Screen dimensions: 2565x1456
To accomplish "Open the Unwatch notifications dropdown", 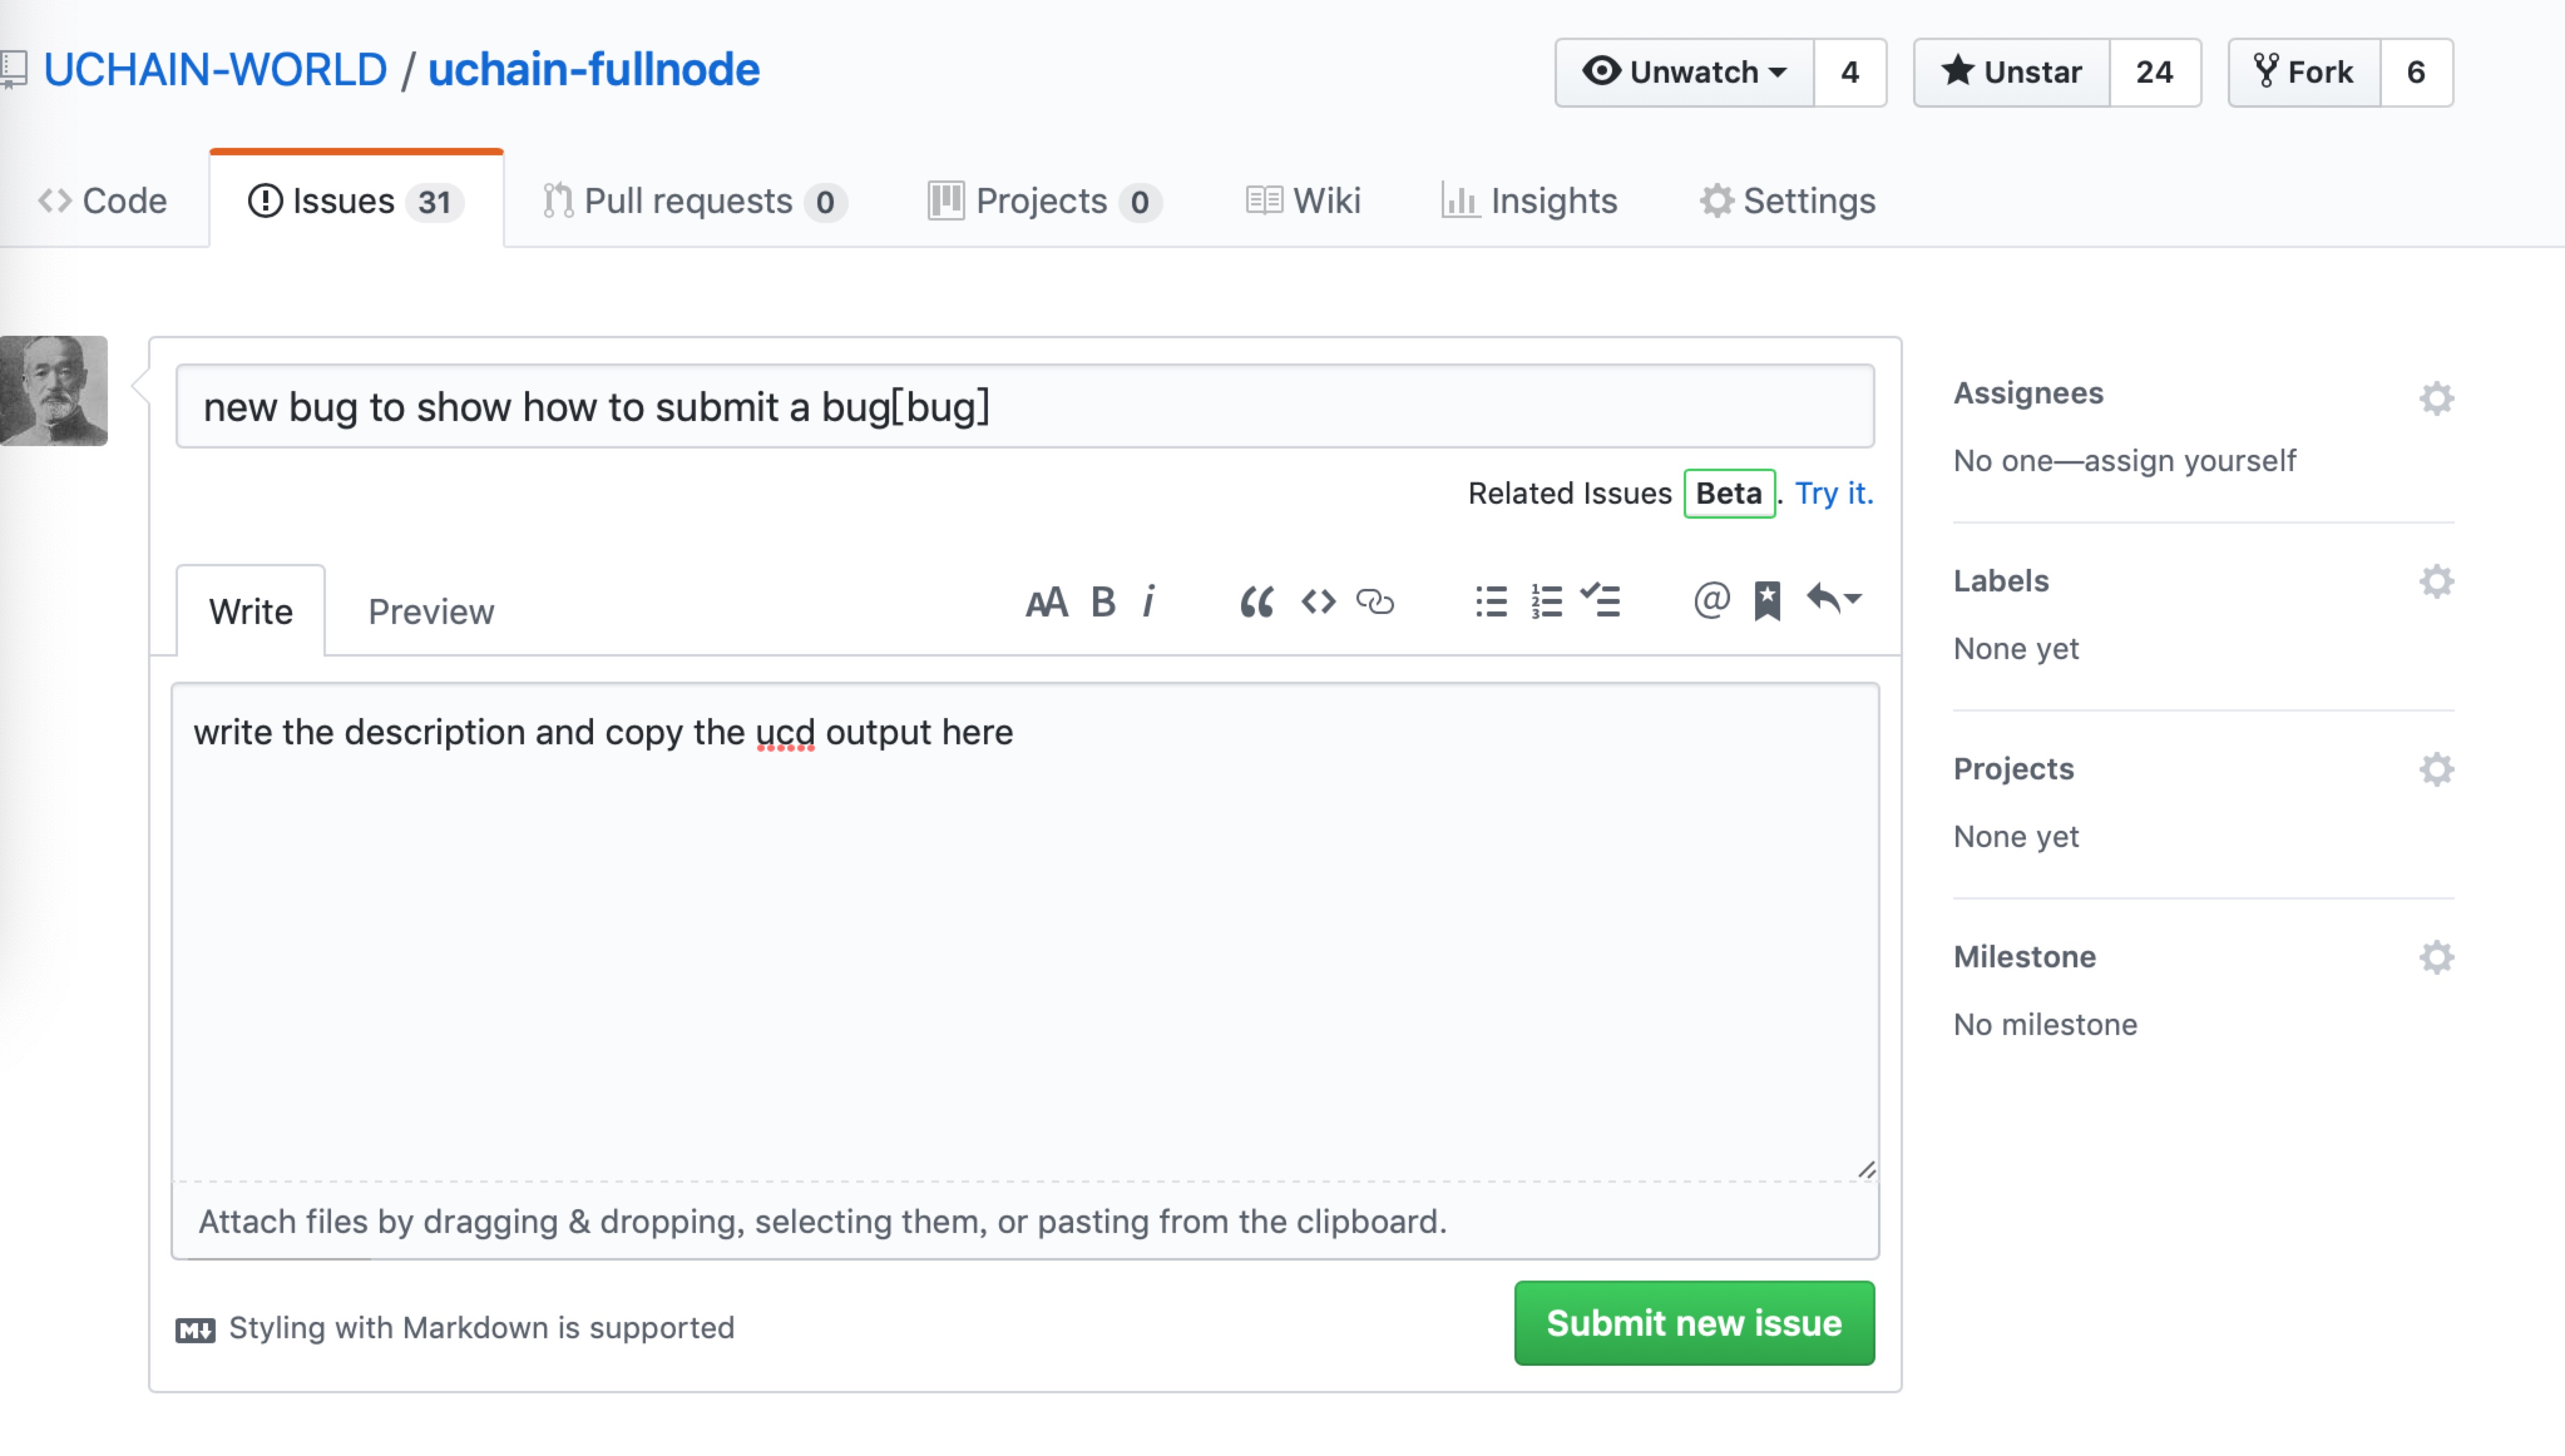I will [1685, 72].
